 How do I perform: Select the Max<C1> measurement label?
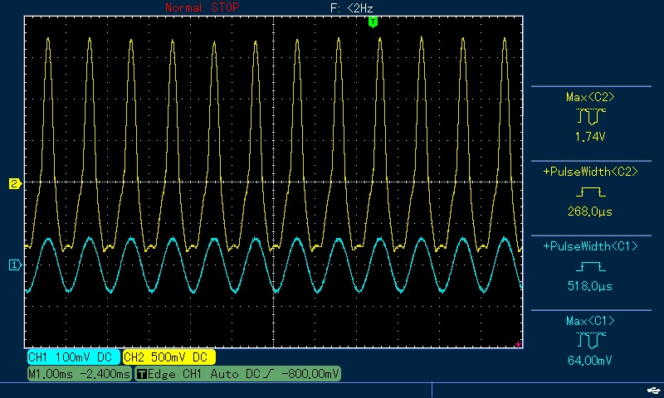coord(590,321)
